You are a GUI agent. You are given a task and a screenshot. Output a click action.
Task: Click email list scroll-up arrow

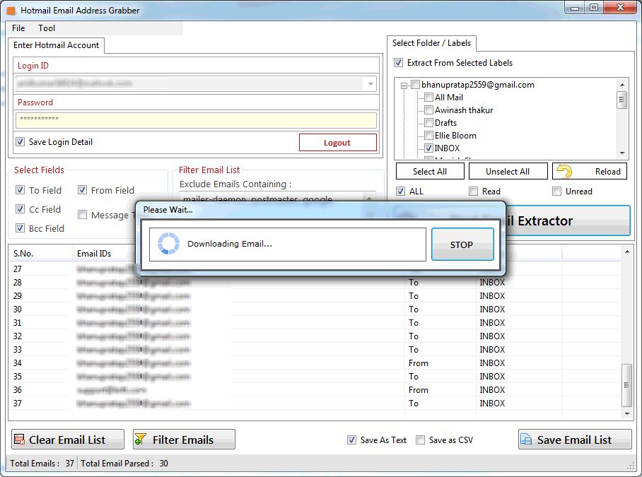coord(627,252)
